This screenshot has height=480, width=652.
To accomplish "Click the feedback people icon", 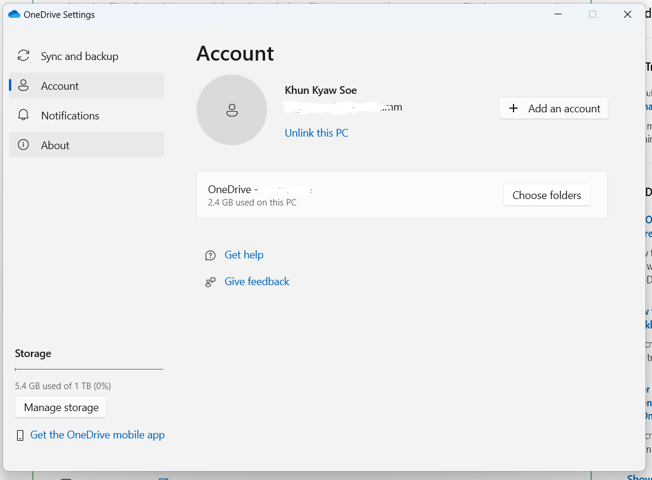I will 210,282.
